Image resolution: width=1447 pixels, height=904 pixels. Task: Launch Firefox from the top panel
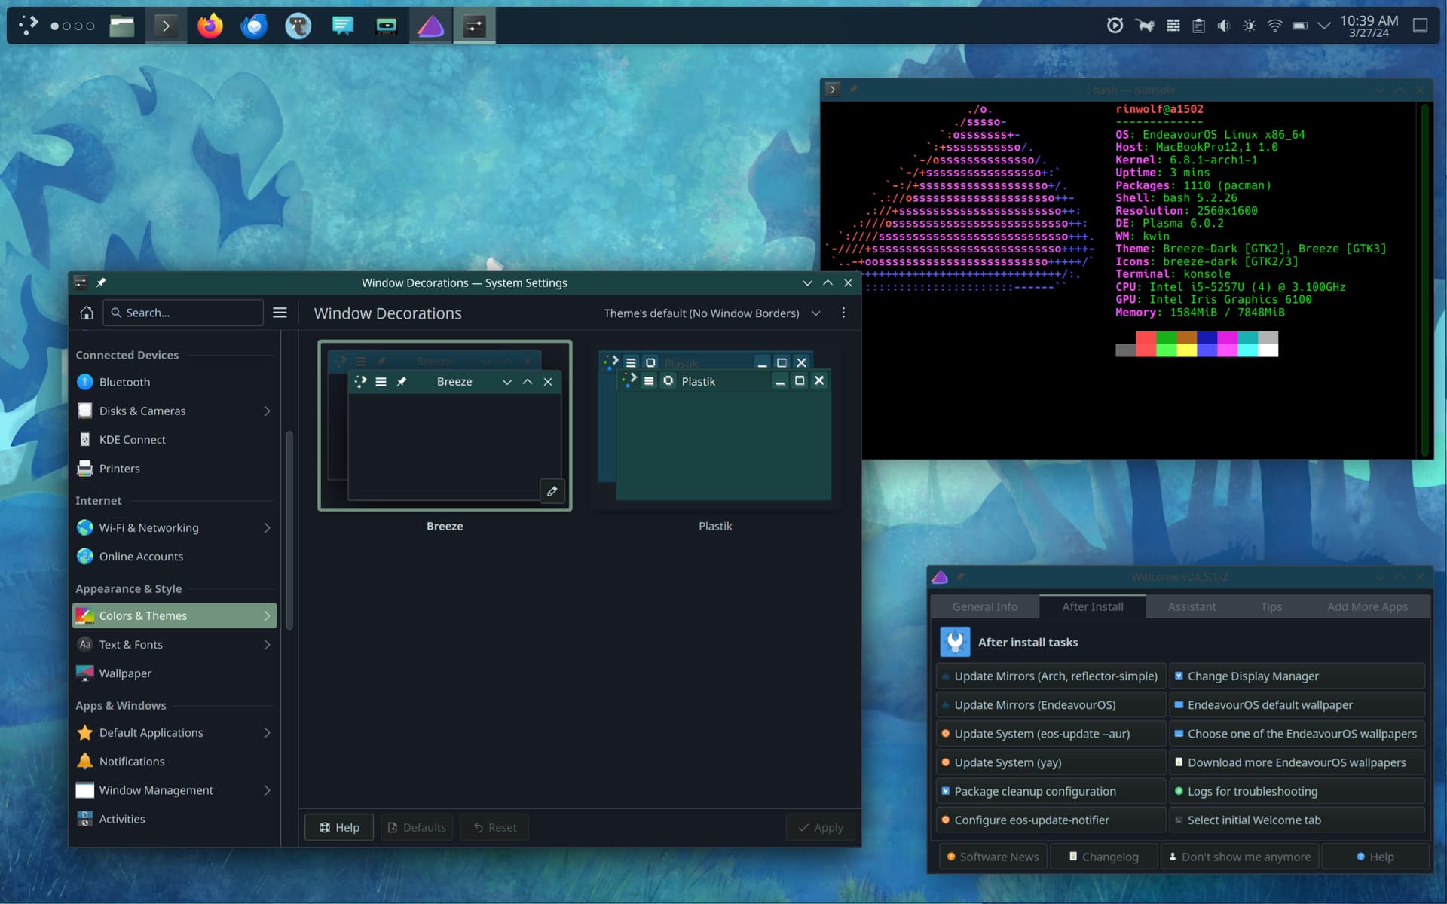[x=210, y=26]
